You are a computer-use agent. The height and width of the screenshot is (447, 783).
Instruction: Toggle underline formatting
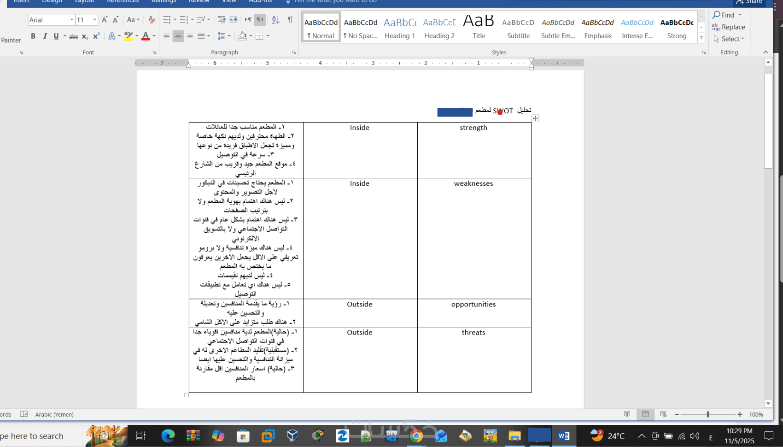pos(56,36)
